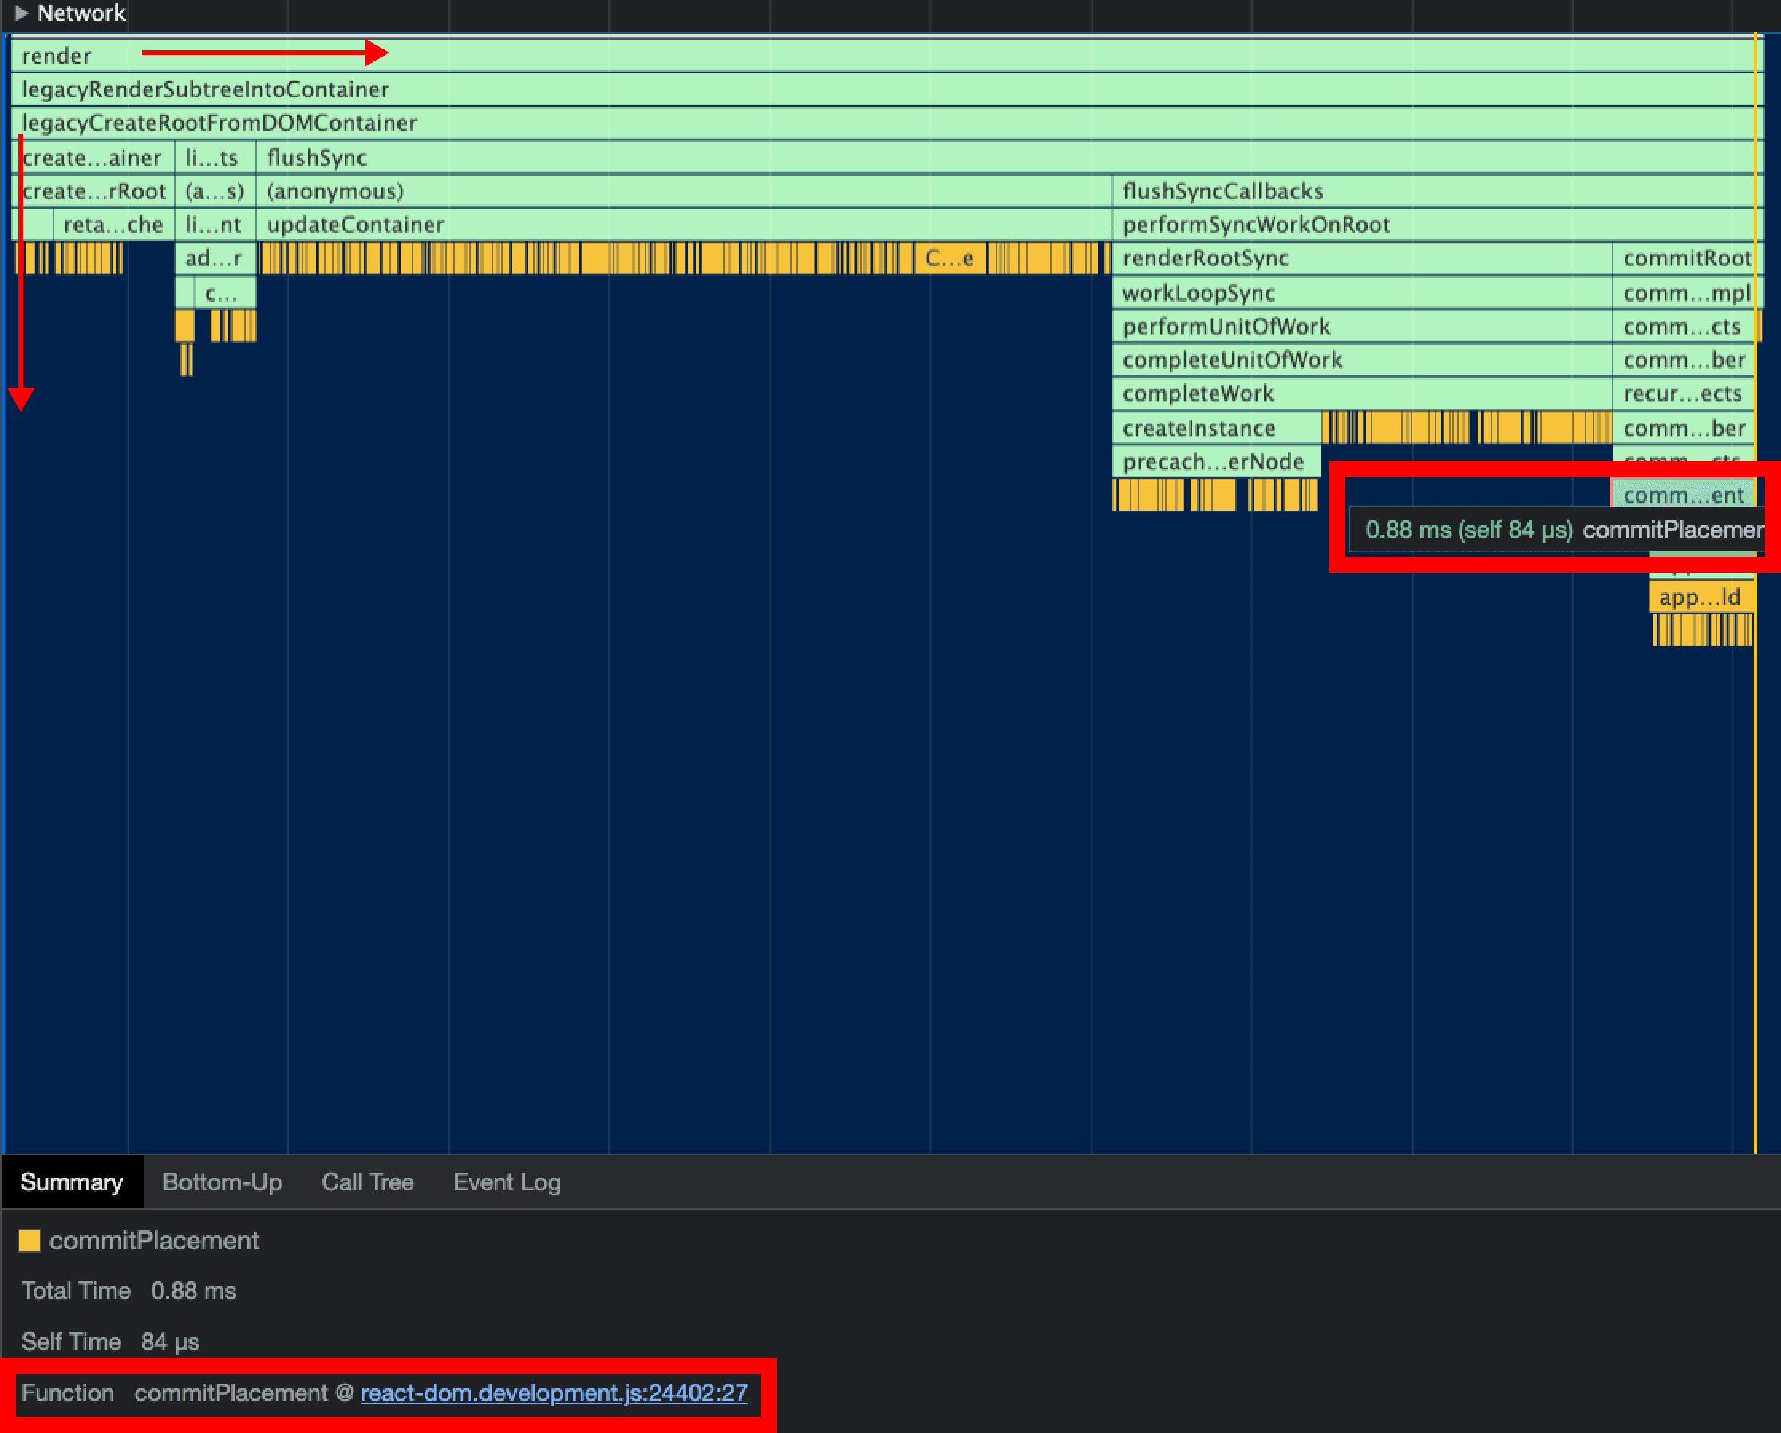Click the yellow app...ld flame bar
This screenshot has width=1781, height=1433.
click(x=1700, y=597)
